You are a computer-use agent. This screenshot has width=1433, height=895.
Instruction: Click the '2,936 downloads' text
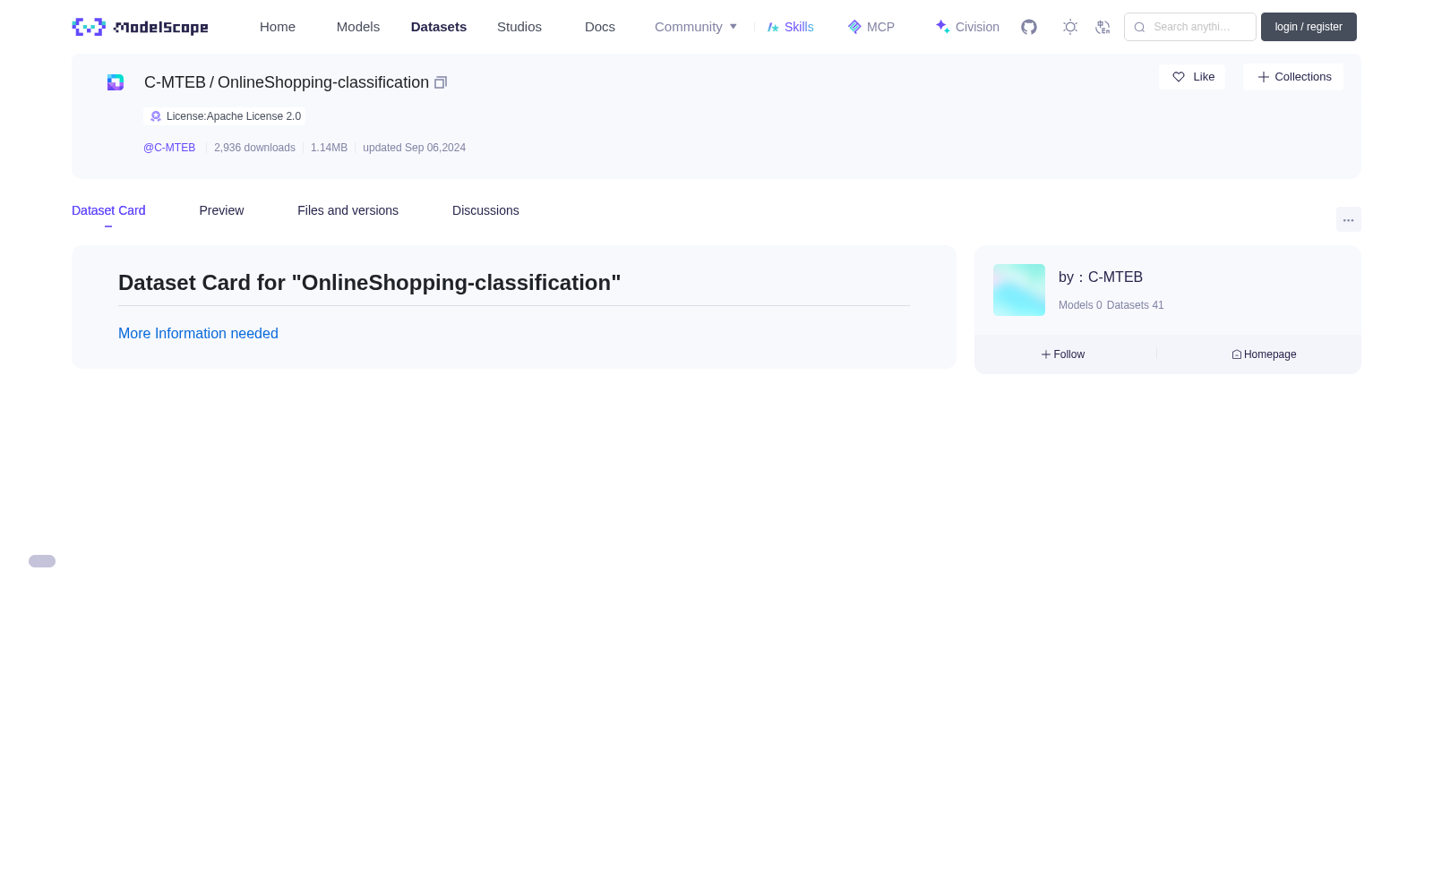254,148
